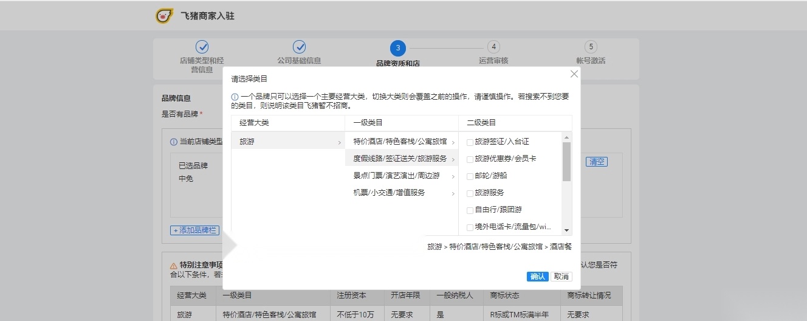Expand arrow beside 景点门票/演艺演出/周边游

453,176
